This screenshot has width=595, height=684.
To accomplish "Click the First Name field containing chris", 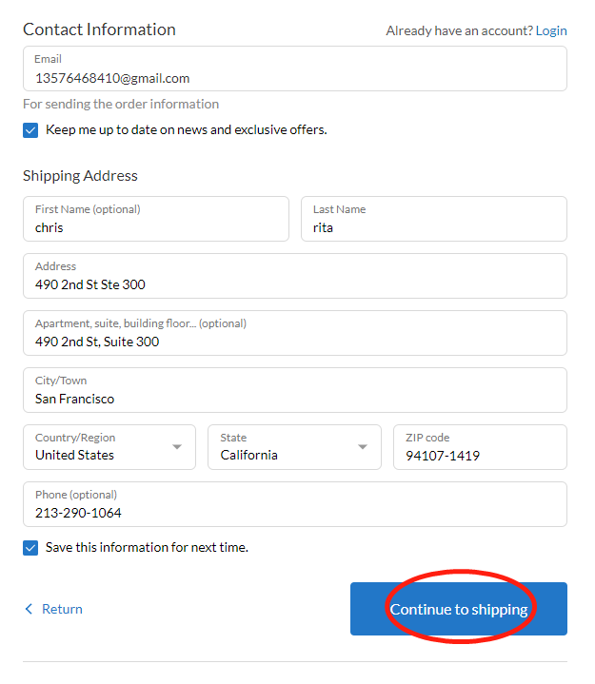I will 156,219.
